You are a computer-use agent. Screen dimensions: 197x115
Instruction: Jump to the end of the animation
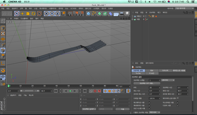[85, 91]
